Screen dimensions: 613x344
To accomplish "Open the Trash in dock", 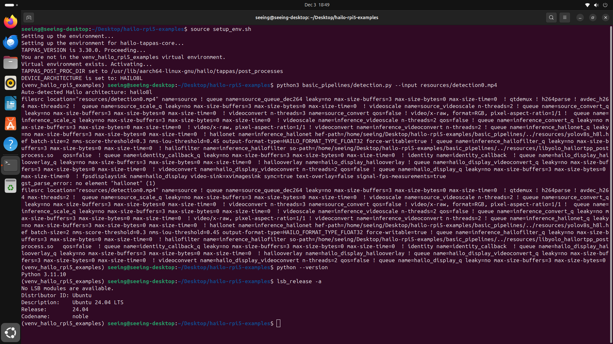I will coord(11,186).
